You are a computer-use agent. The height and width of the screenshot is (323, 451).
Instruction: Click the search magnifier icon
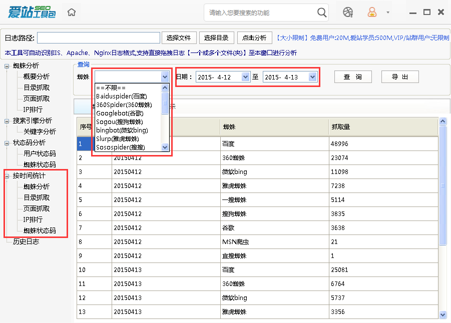click(x=322, y=12)
